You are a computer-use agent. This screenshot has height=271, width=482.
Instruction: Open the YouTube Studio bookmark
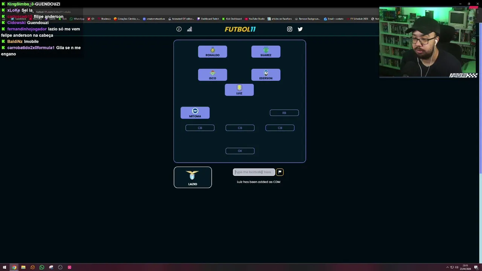[x=255, y=19]
